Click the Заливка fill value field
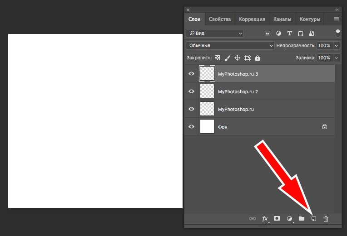This screenshot has height=236, width=347. click(x=324, y=58)
